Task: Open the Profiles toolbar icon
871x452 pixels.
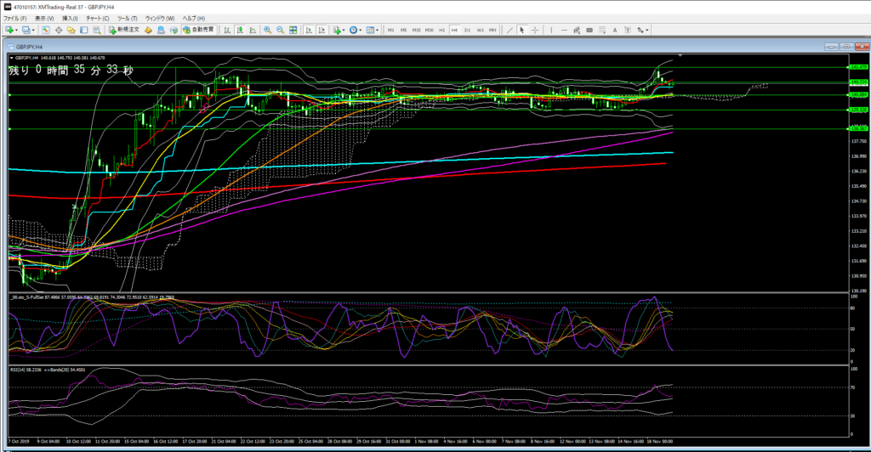Action: [x=26, y=30]
